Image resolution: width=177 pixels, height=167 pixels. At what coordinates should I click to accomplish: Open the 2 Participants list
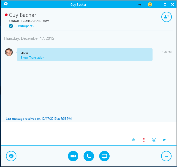pos(24,26)
